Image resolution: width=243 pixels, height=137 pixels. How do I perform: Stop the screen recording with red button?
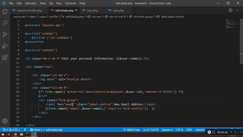[x=209, y=132]
